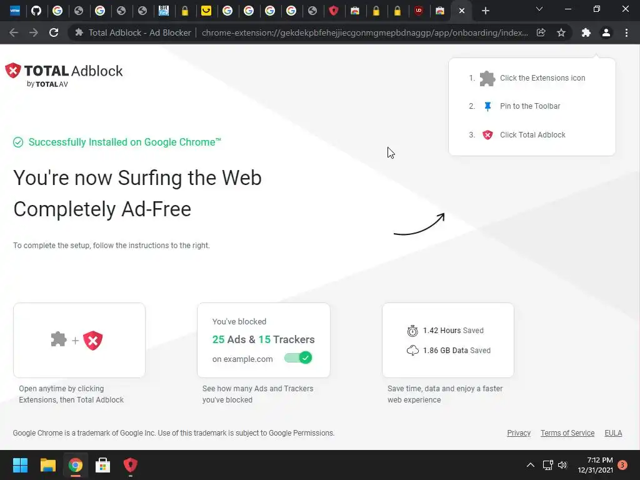Click the red shield X icon in first card
The height and width of the screenshot is (480, 640).
(92, 341)
